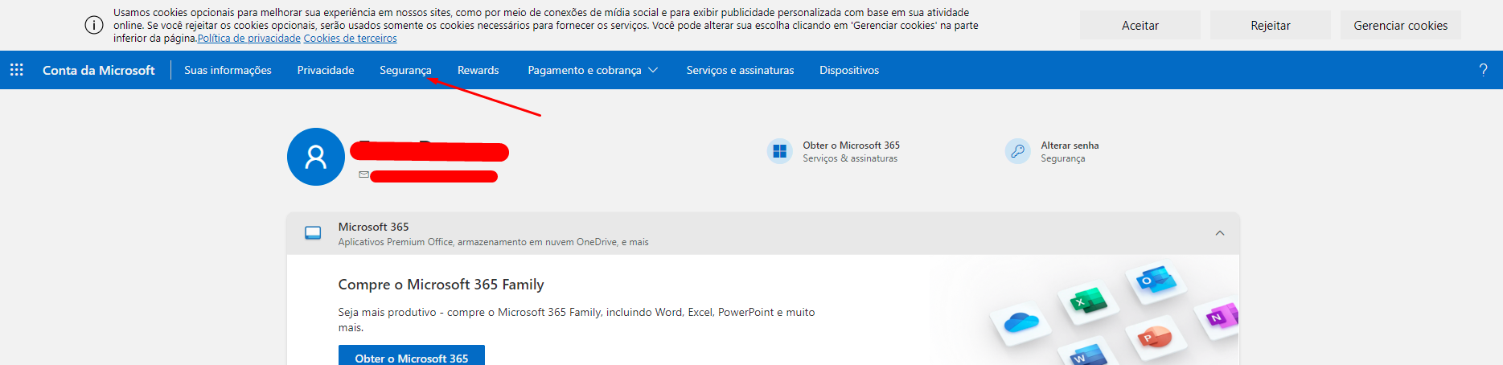This screenshot has height=365, width=1503.
Task: Click the key icon for Alterar senha
Action: [1017, 151]
